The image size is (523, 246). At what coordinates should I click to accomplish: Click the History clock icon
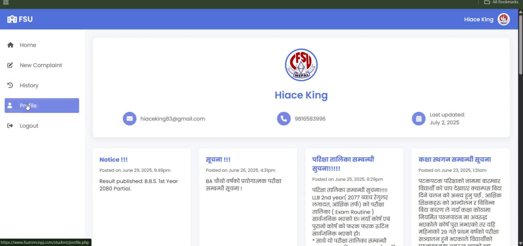click(x=10, y=85)
